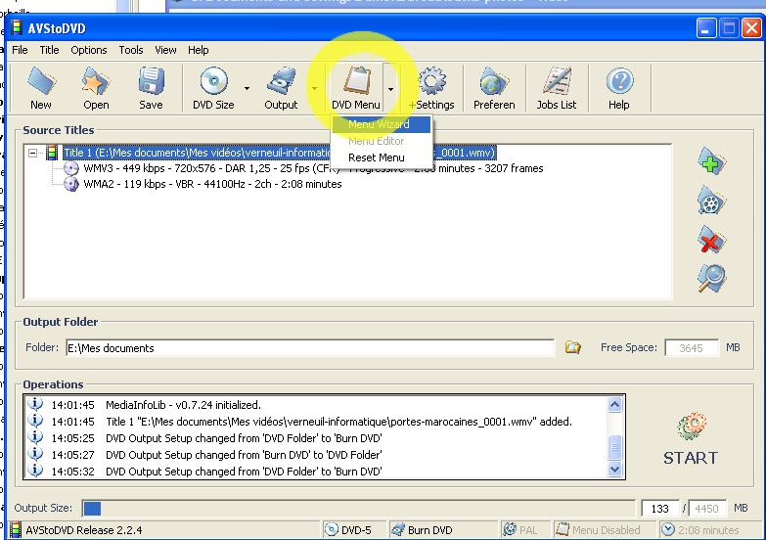Click the film reel edit title icon
766x540 pixels.
click(711, 202)
